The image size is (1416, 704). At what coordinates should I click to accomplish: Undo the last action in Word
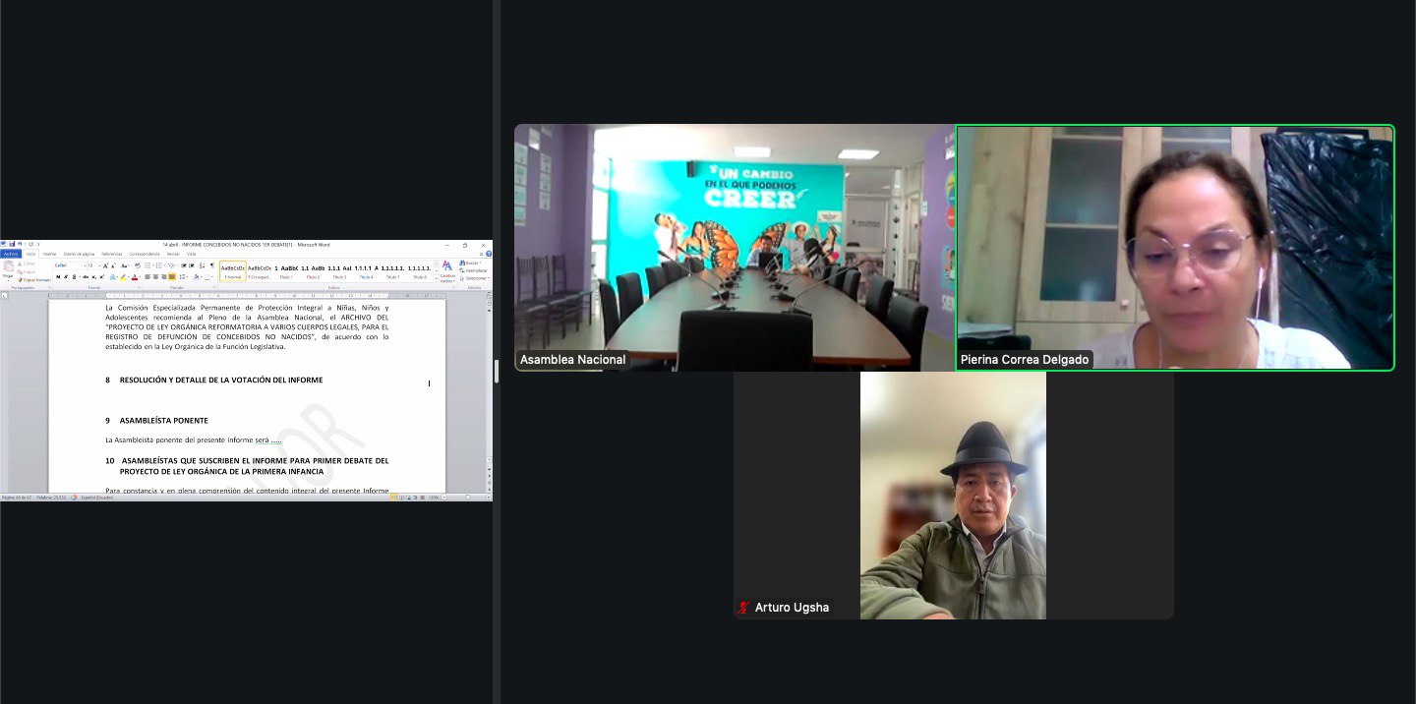[20, 244]
